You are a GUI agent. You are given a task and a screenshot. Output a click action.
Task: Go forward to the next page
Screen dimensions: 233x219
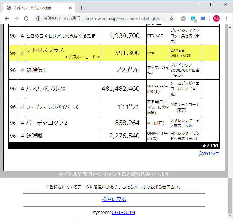[x=17, y=18]
